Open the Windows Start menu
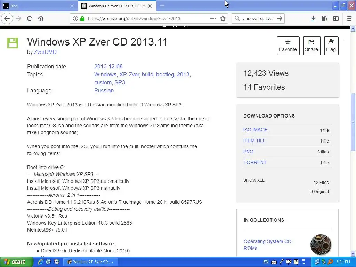Screen dimensions: 356x267 pos(16,262)
